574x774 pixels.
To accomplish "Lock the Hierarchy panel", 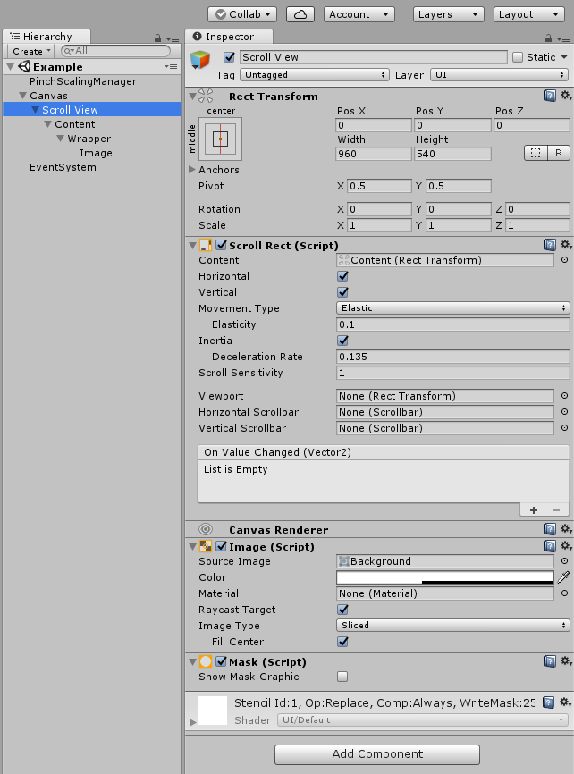I will (157, 38).
